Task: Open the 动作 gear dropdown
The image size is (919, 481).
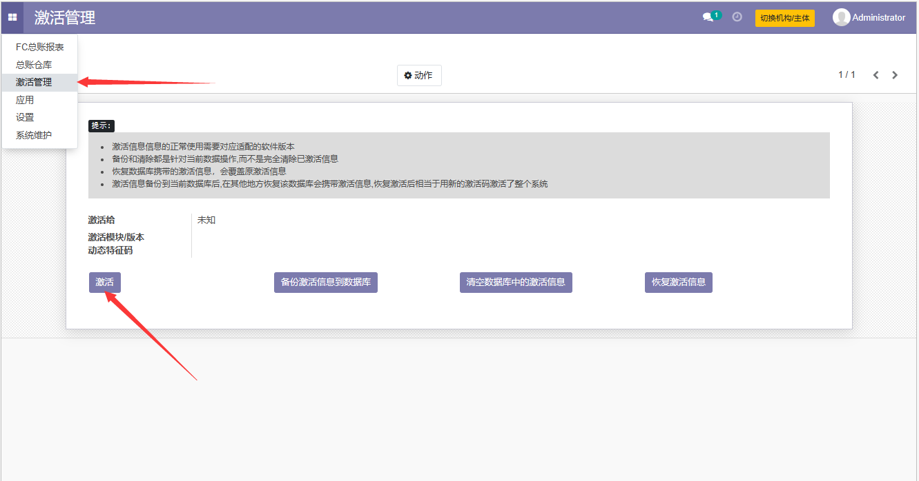Action: point(418,75)
